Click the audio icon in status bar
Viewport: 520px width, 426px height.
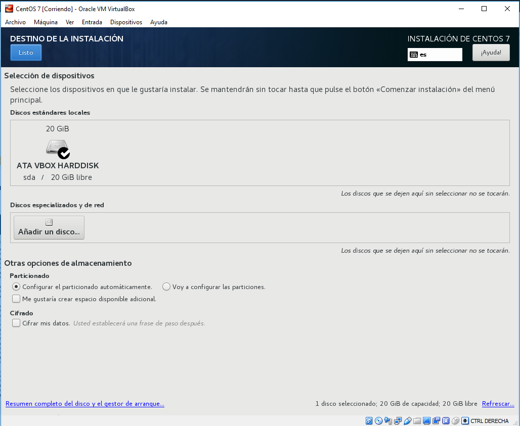click(388, 420)
